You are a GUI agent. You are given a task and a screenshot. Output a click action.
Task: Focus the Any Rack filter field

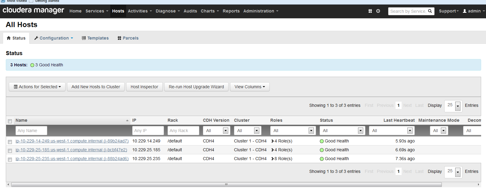pos(183,131)
